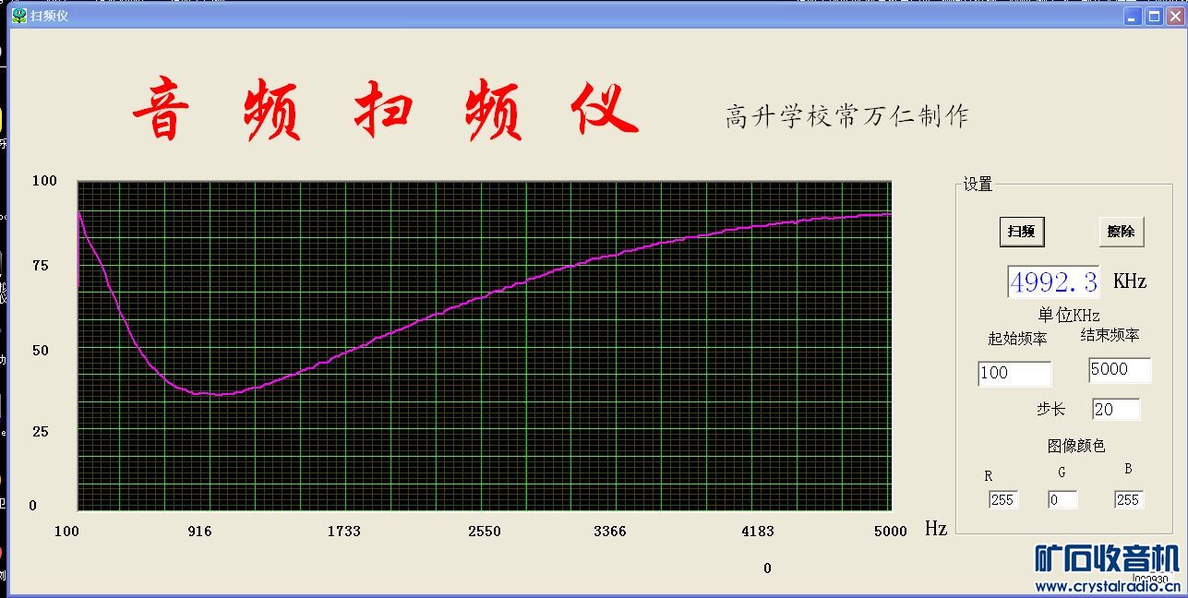
Task: Select the 结束频率 field showing 5000
Action: (x=1120, y=370)
